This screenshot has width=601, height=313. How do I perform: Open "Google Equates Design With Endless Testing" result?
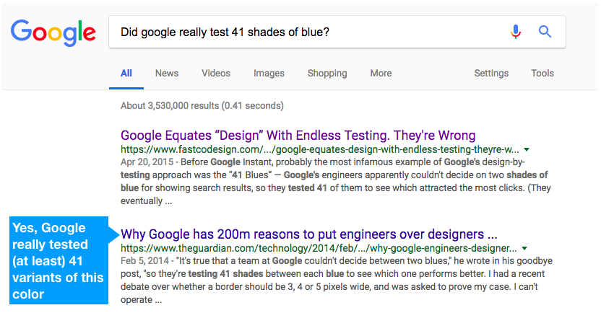(298, 136)
